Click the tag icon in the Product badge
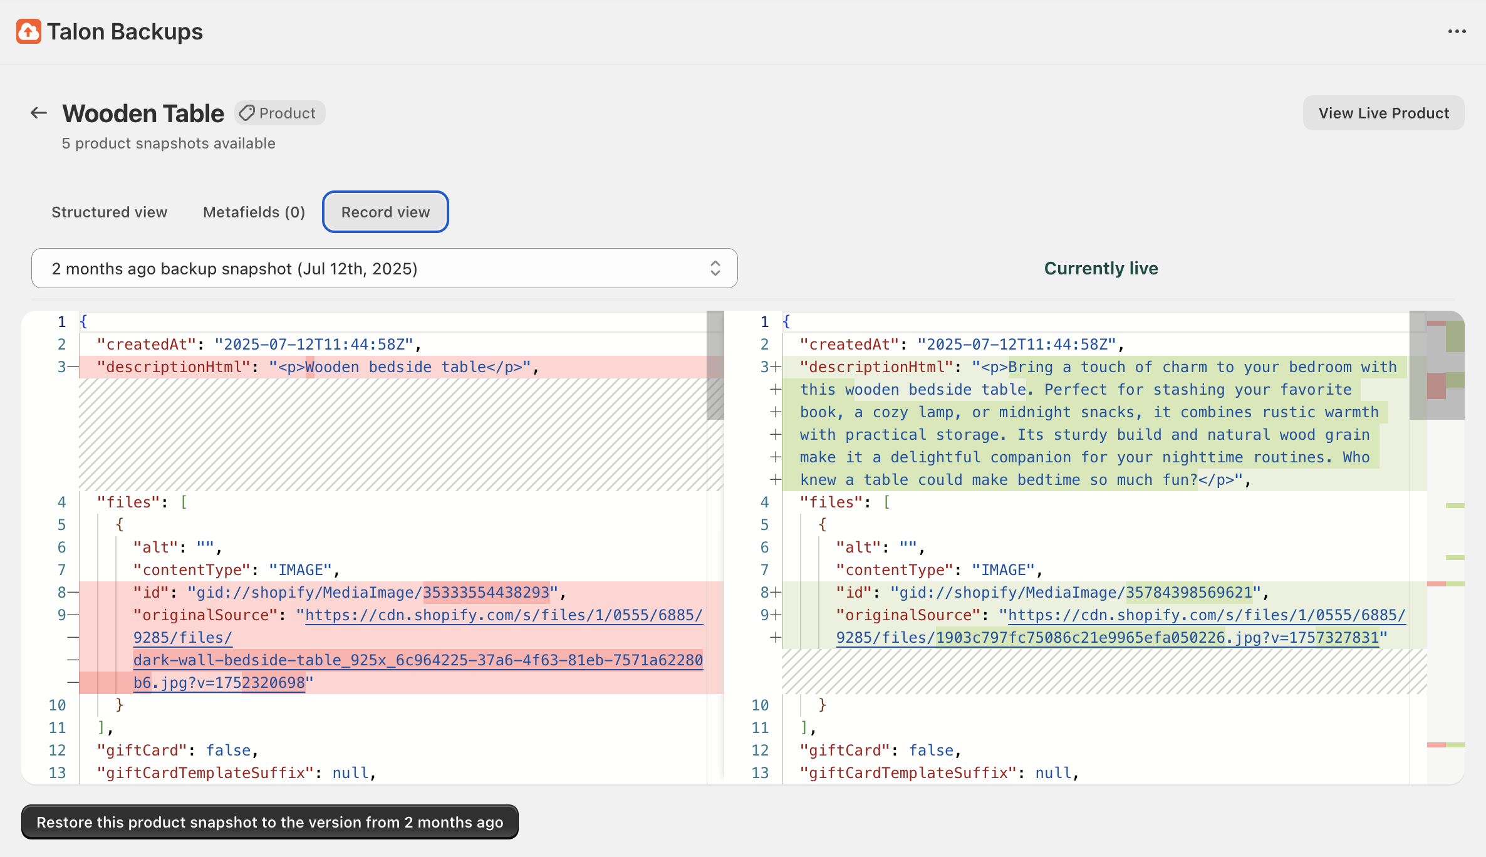1486x857 pixels. click(x=247, y=113)
